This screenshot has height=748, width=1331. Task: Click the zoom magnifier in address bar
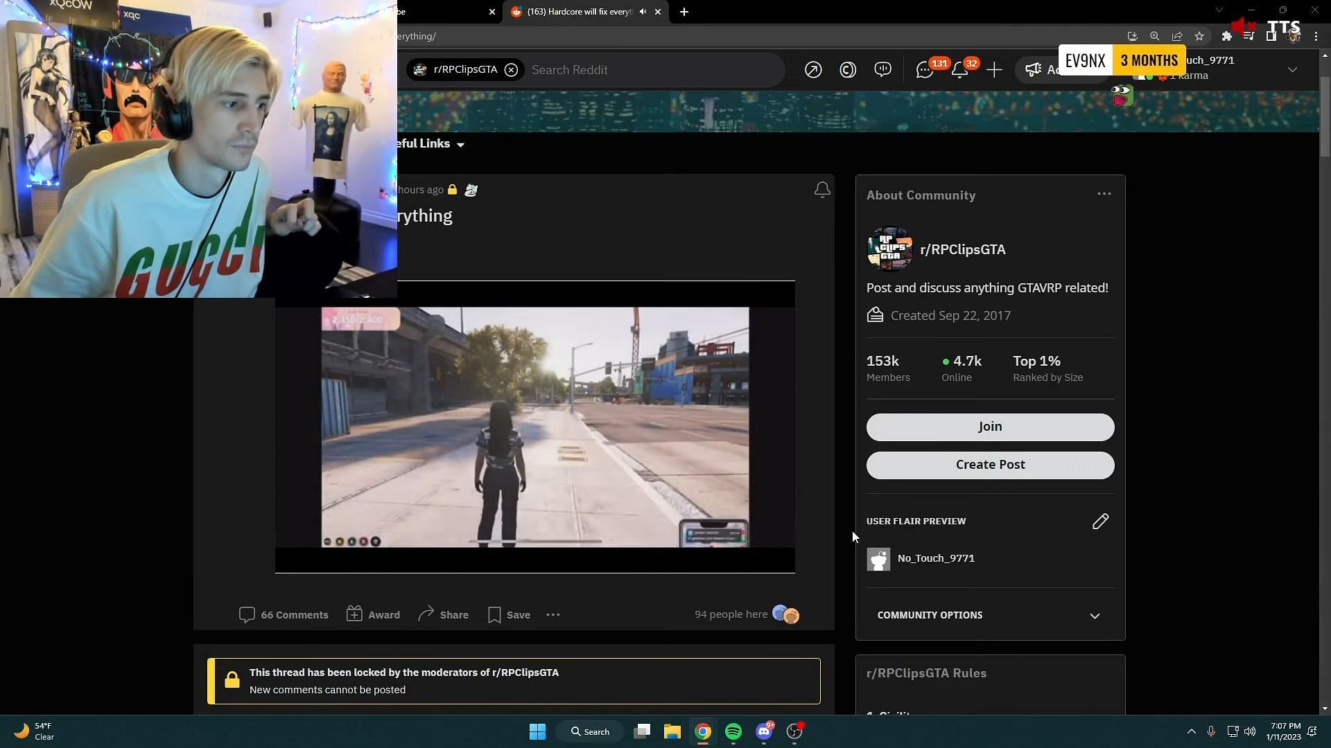pyautogui.click(x=1154, y=36)
